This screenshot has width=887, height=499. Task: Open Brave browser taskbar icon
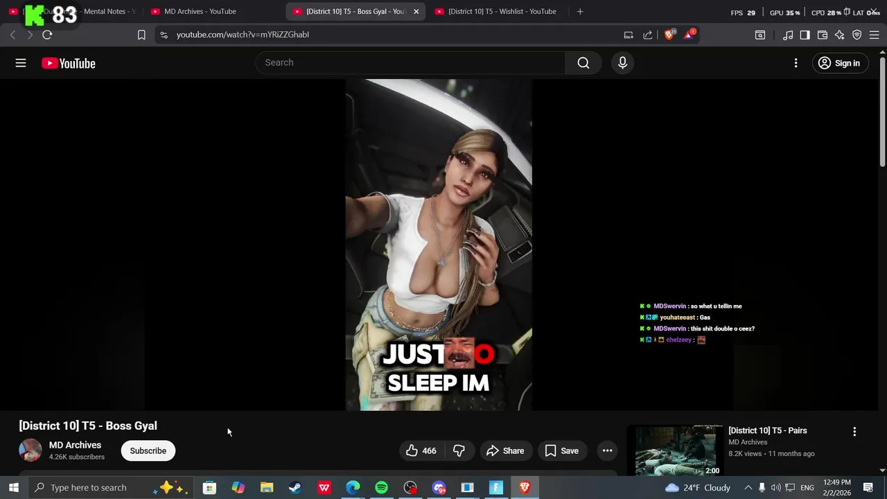[525, 488]
